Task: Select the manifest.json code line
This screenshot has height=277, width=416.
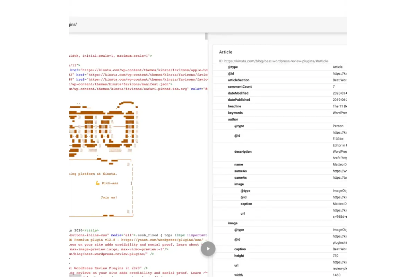Action: click(121, 84)
